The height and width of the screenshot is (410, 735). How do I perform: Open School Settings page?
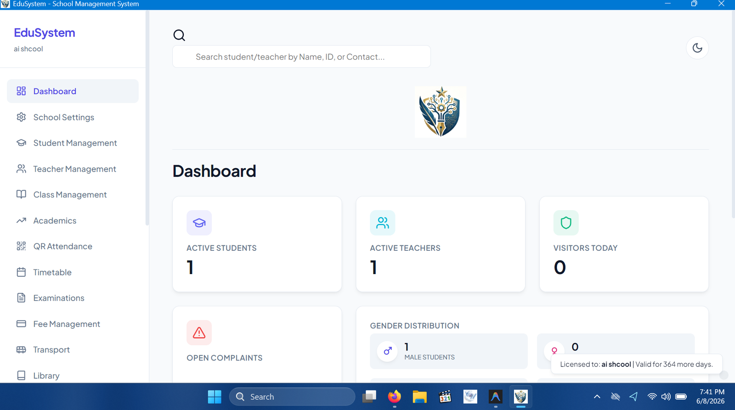click(x=73, y=117)
